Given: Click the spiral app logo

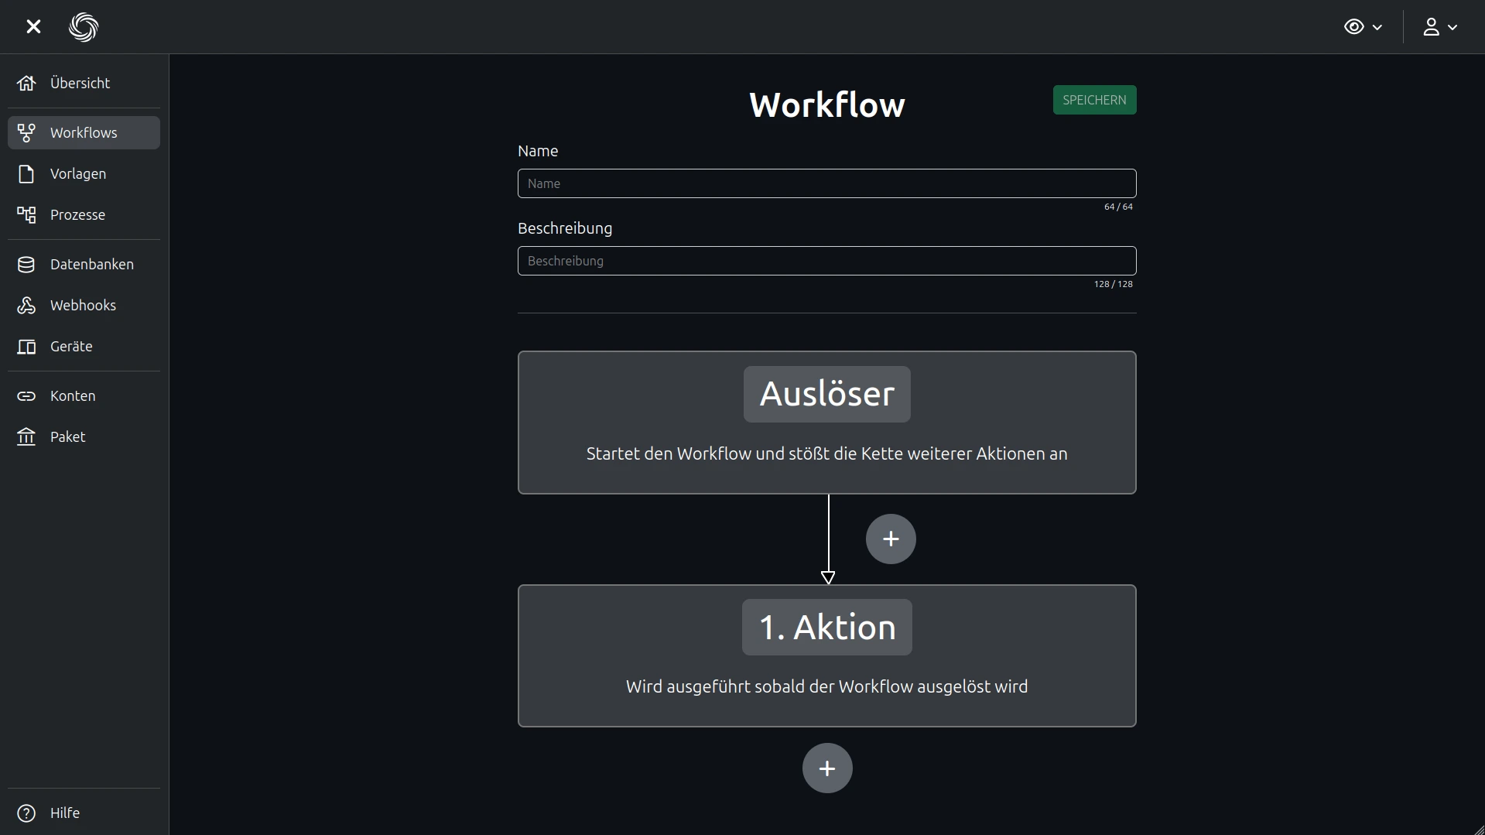Looking at the screenshot, I should click(84, 27).
